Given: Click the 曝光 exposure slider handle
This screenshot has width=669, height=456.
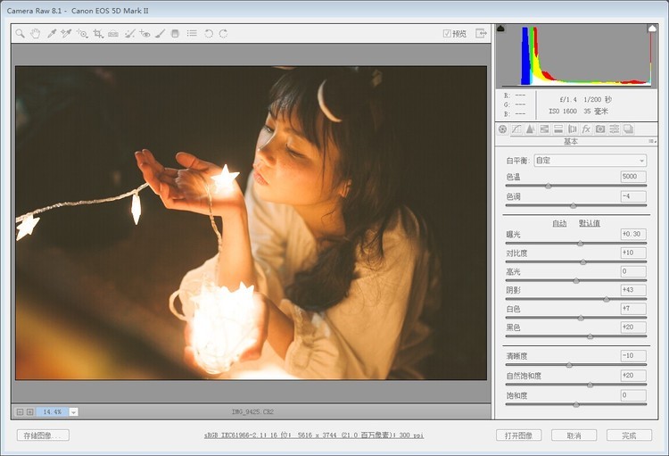Looking at the screenshot, I should [x=580, y=243].
